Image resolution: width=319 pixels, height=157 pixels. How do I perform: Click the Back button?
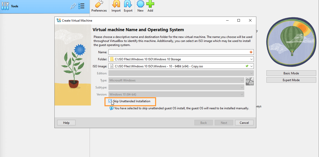pyautogui.click(x=203, y=123)
